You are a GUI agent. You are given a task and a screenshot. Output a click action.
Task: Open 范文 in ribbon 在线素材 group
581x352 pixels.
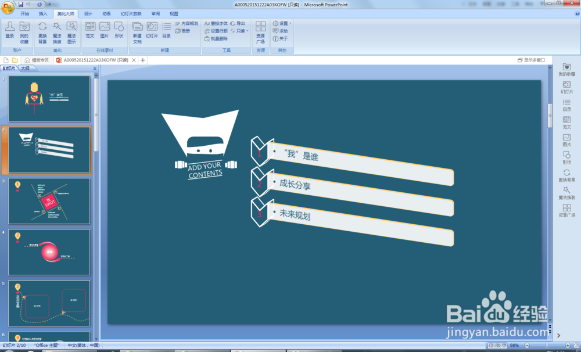(90, 30)
